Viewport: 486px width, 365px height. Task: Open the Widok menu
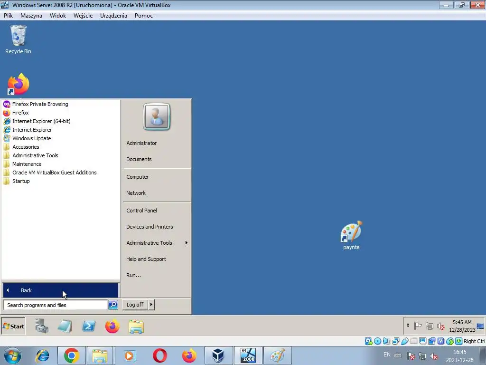pyautogui.click(x=58, y=16)
